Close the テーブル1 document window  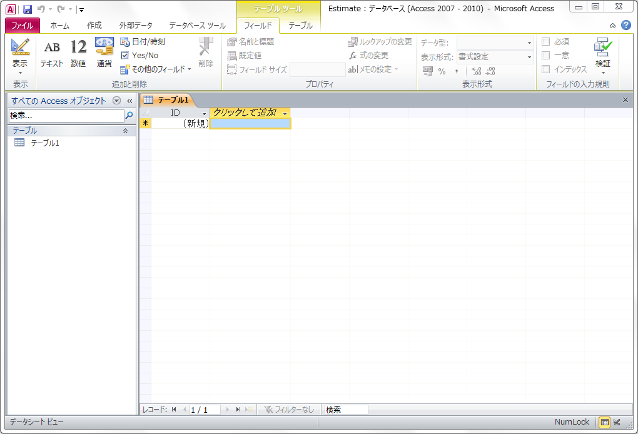[x=625, y=99]
